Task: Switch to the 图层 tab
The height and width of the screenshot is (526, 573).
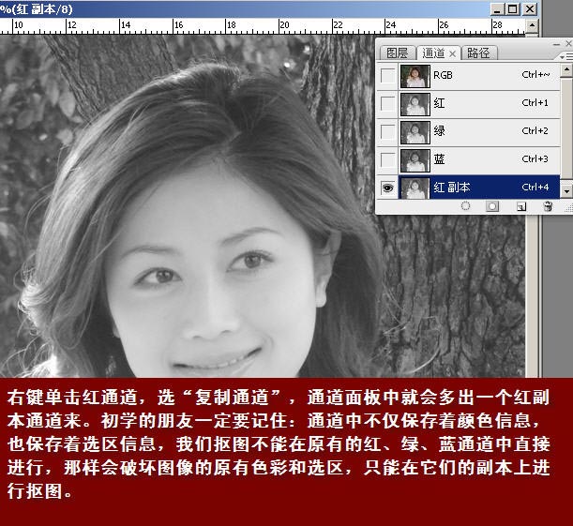Action: (398, 53)
